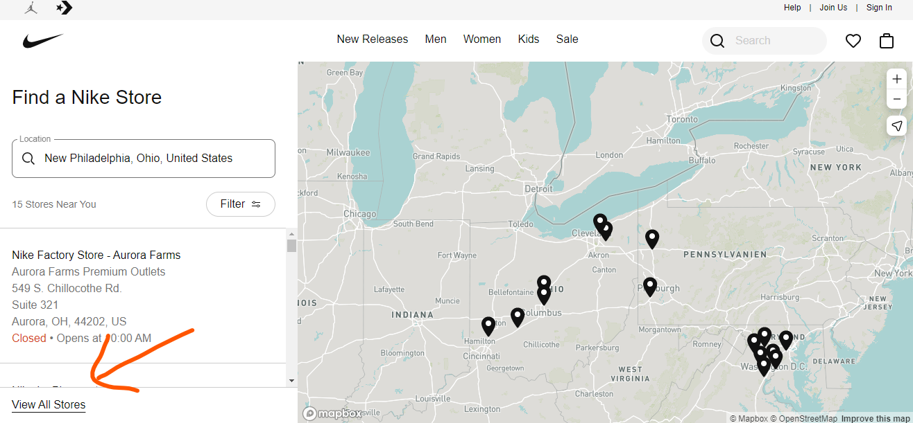Click the store list scroll-down arrow

pyautogui.click(x=291, y=380)
